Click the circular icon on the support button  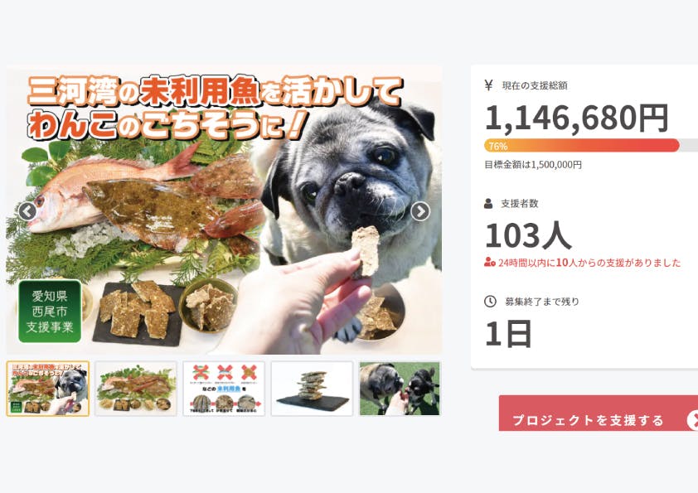point(693,420)
